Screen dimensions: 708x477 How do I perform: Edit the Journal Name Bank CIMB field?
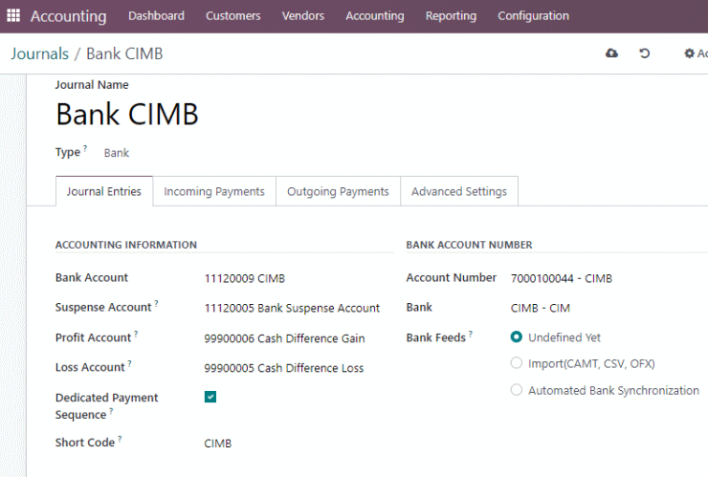tap(127, 114)
